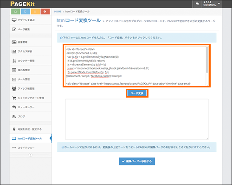232x185 pixels.
Task: Open ページ編集 in the sidebar
Action: [31, 29]
